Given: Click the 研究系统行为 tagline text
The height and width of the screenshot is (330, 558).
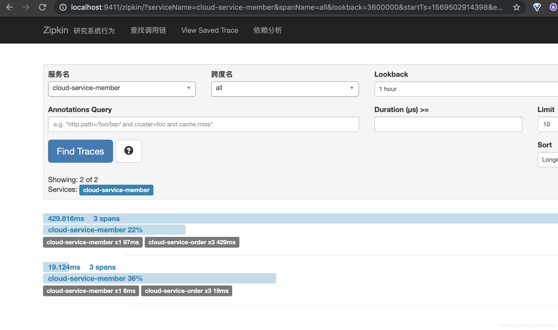Looking at the screenshot, I should (94, 31).
